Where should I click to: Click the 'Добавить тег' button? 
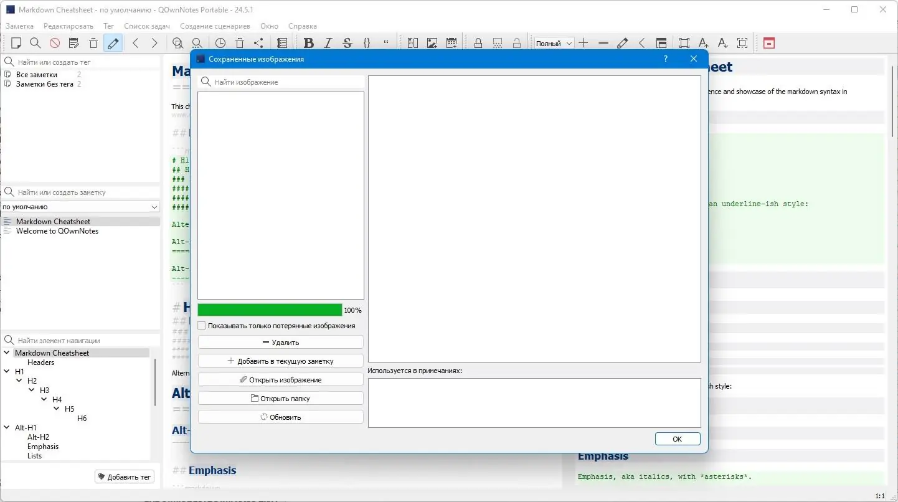[x=125, y=477]
